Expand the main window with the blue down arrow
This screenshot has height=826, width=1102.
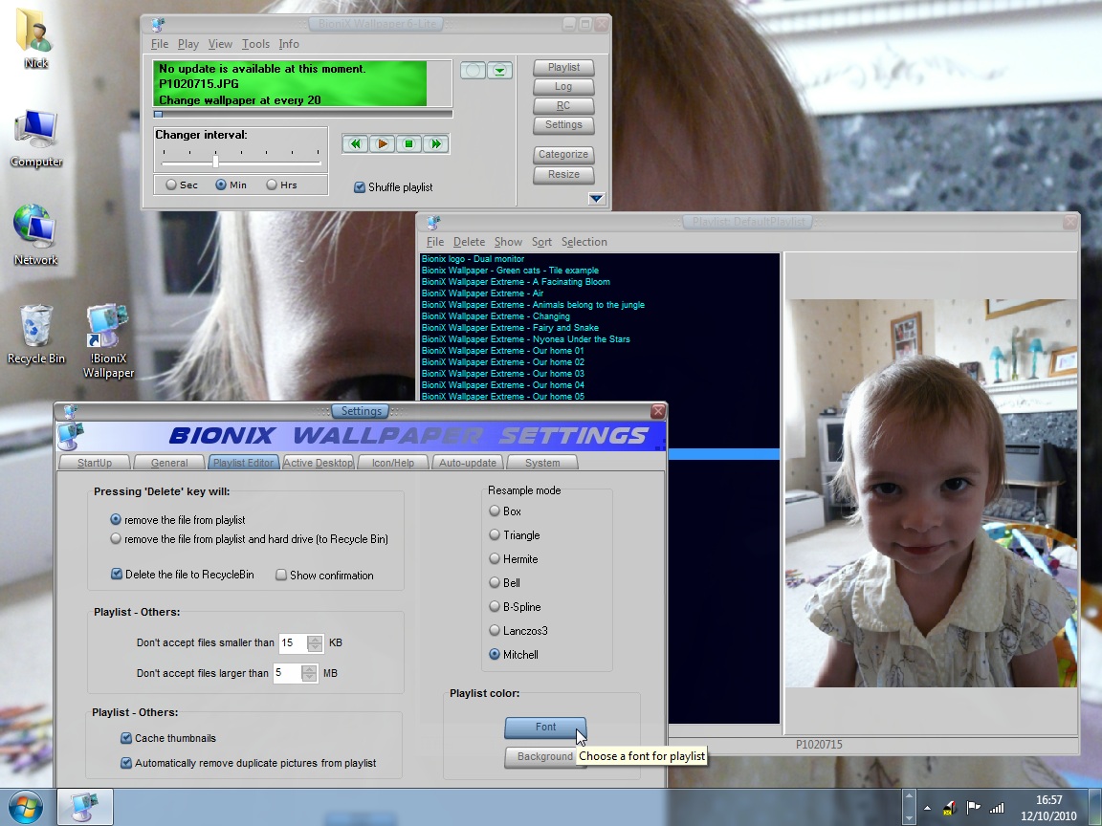tap(596, 199)
